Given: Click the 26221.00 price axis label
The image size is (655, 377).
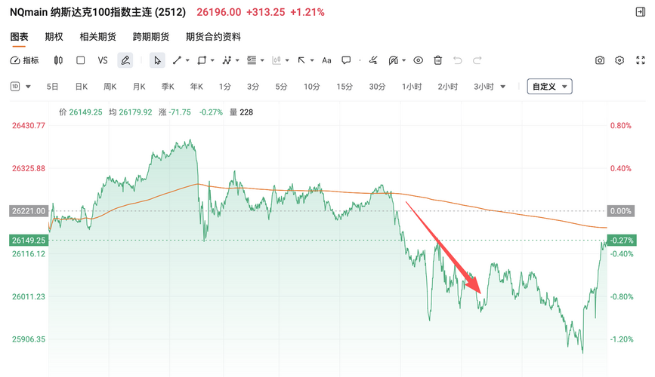Looking at the screenshot, I should point(29,211).
